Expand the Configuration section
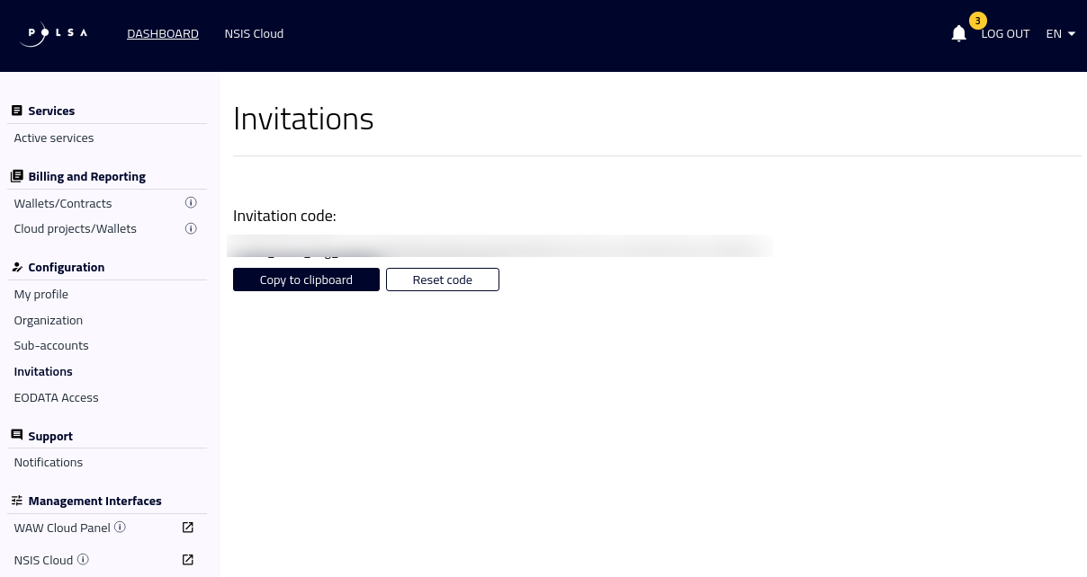The image size is (1087, 577). (x=66, y=267)
